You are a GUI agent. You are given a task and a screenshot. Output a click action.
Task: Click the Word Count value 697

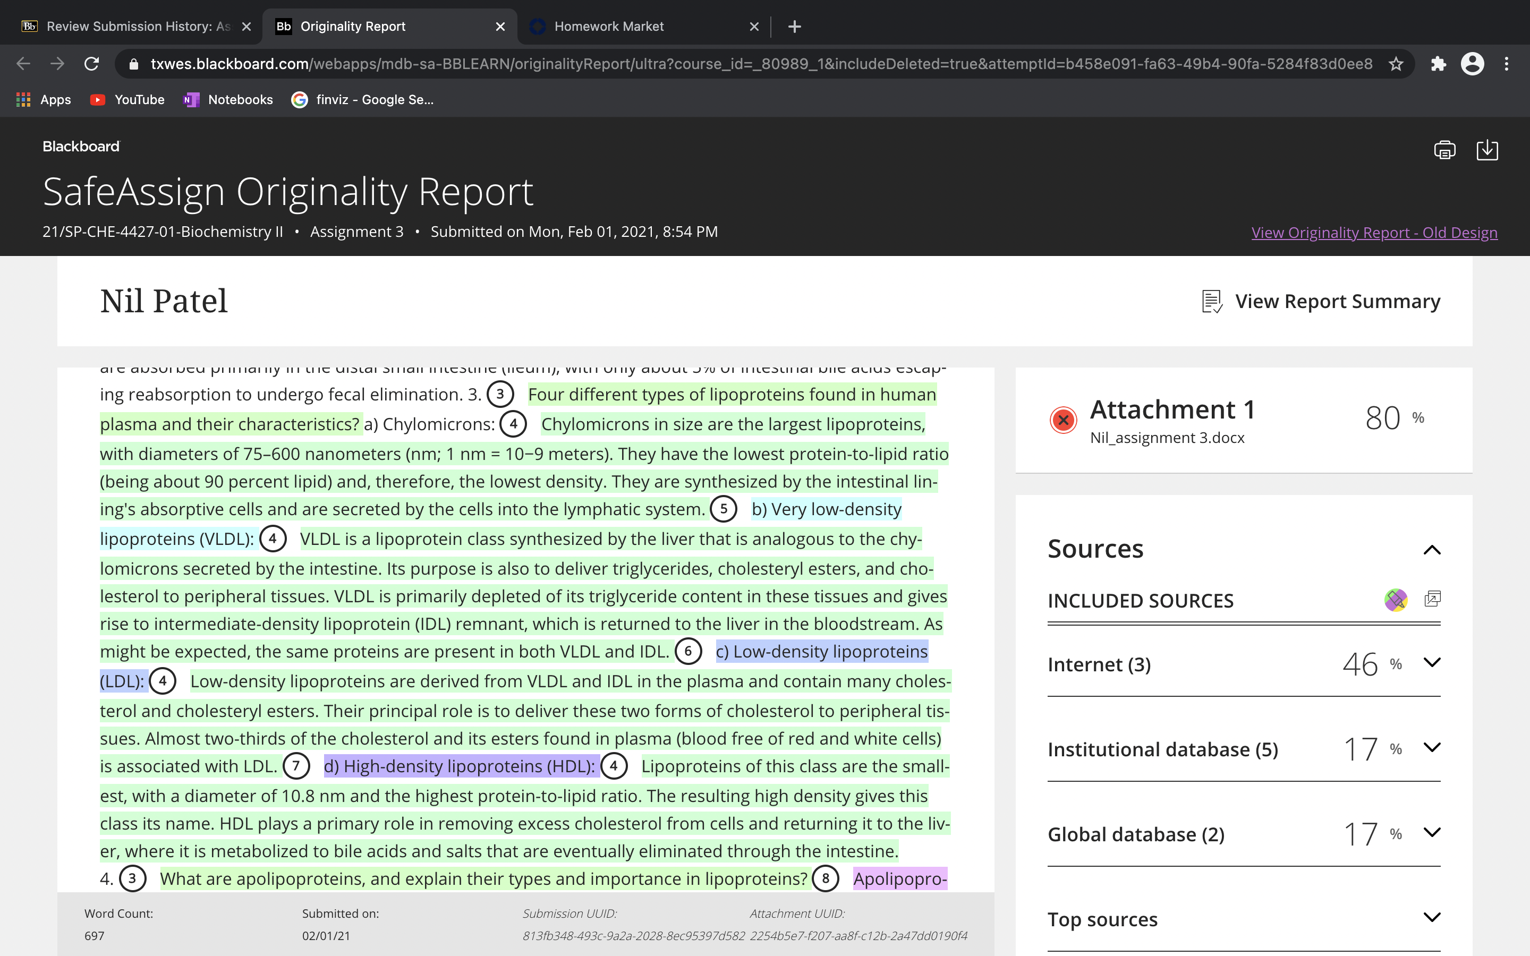[x=94, y=936]
